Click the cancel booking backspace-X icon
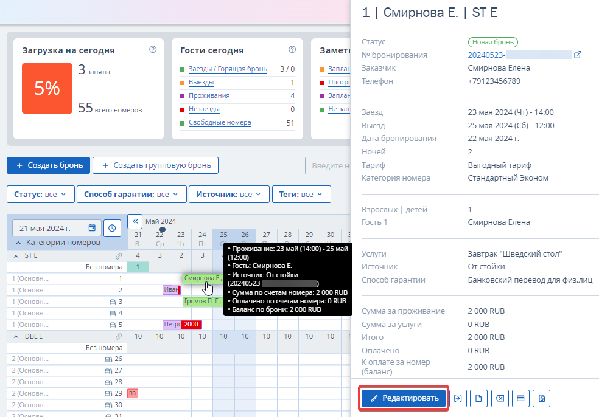Viewport: 599px width, 417px height. click(x=500, y=399)
